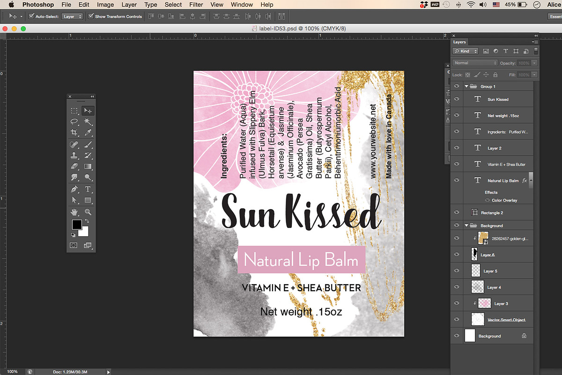Select the Lasso tool

click(x=74, y=122)
